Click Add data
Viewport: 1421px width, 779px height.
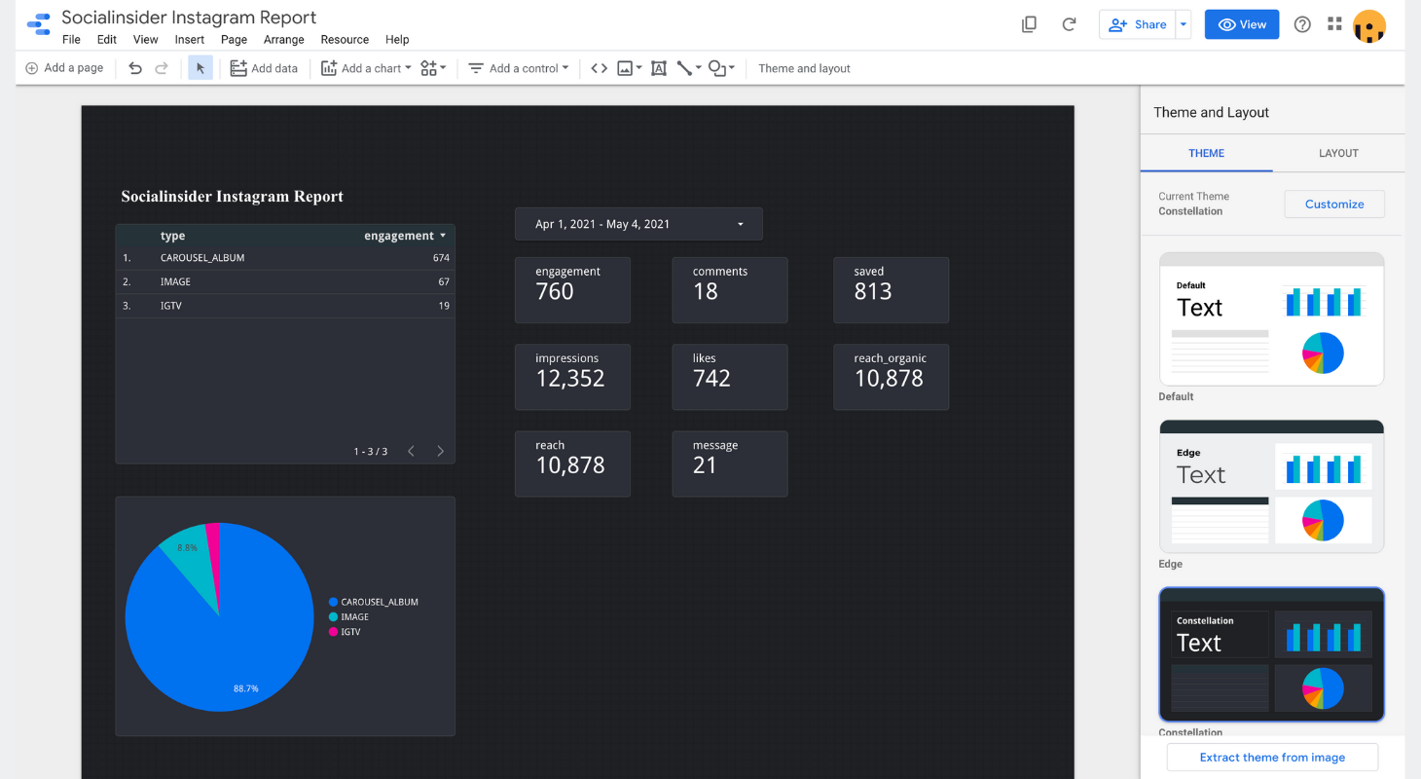264,68
